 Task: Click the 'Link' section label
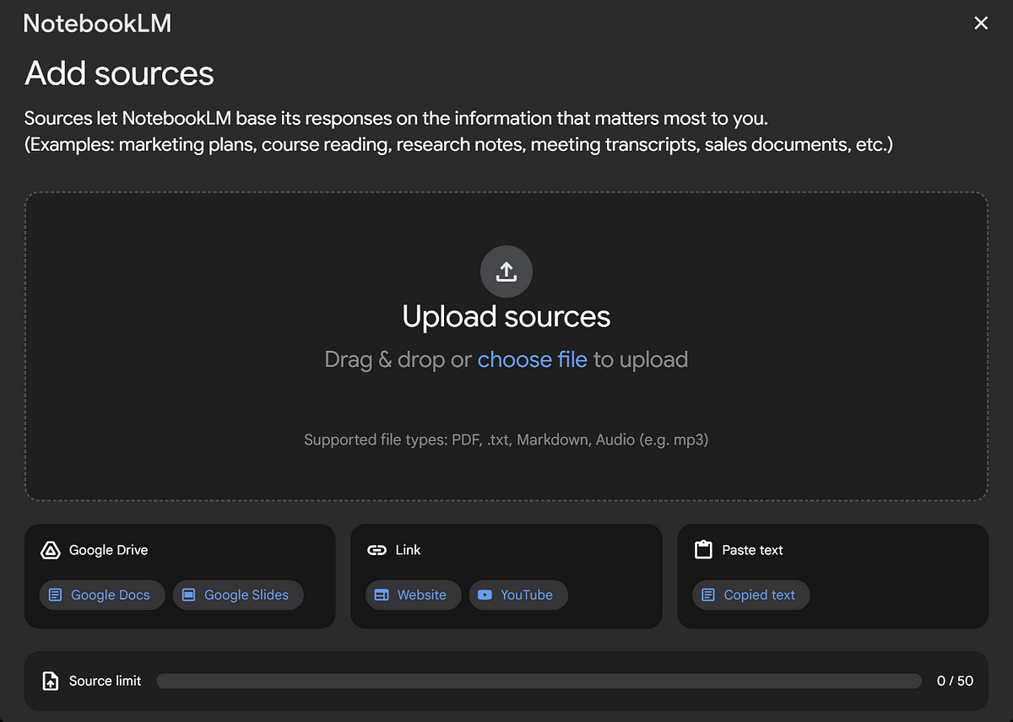click(x=408, y=550)
